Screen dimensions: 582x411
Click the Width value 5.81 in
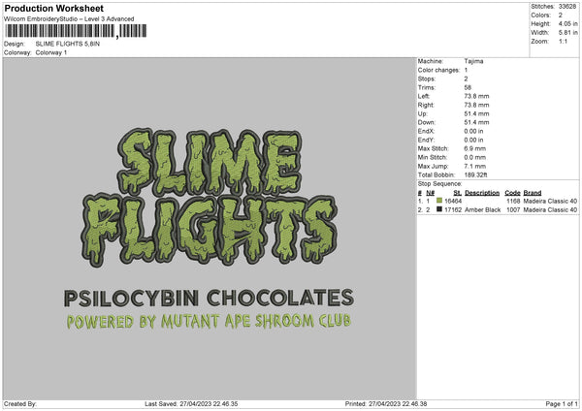567,33
